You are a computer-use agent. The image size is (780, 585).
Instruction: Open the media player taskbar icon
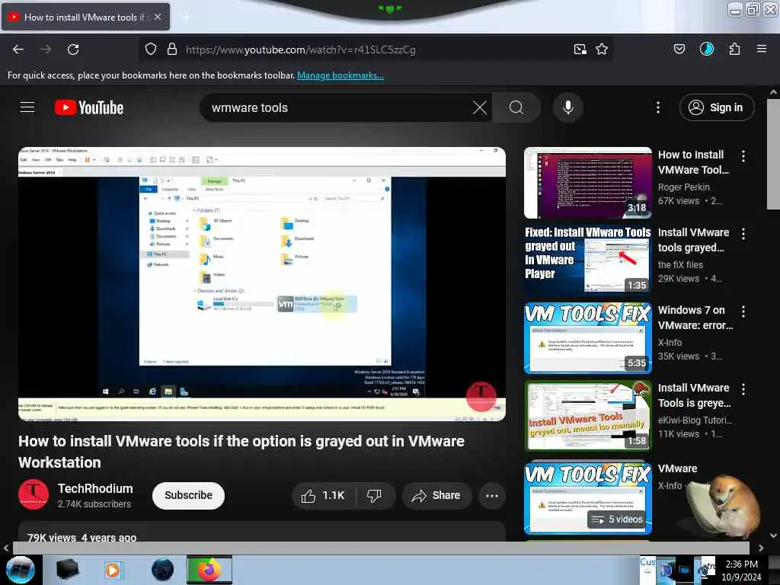click(113, 570)
